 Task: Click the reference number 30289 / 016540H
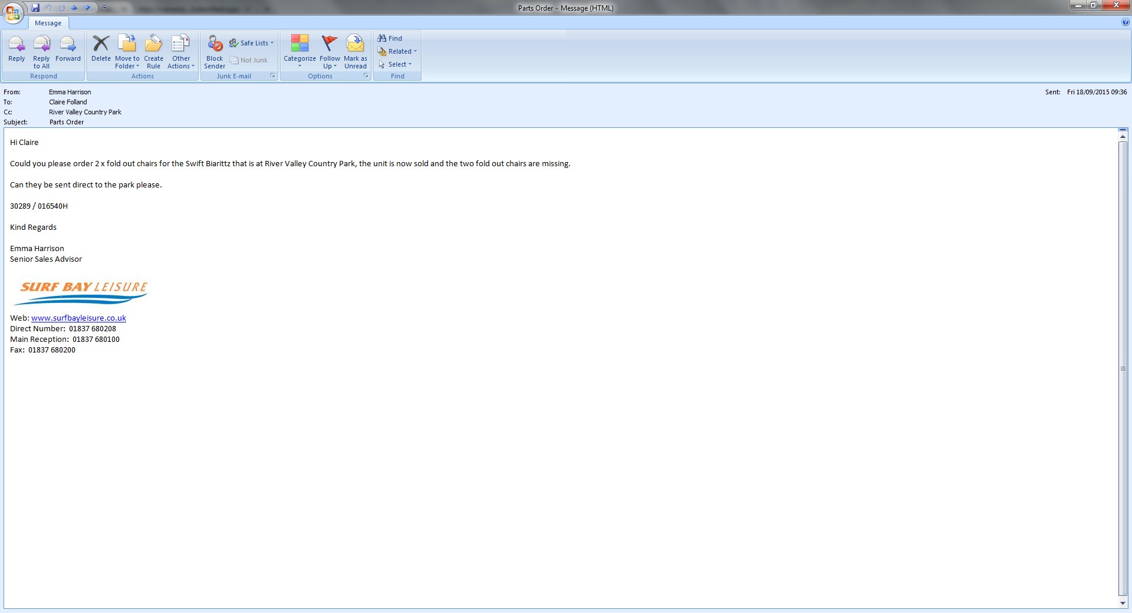click(x=39, y=206)
